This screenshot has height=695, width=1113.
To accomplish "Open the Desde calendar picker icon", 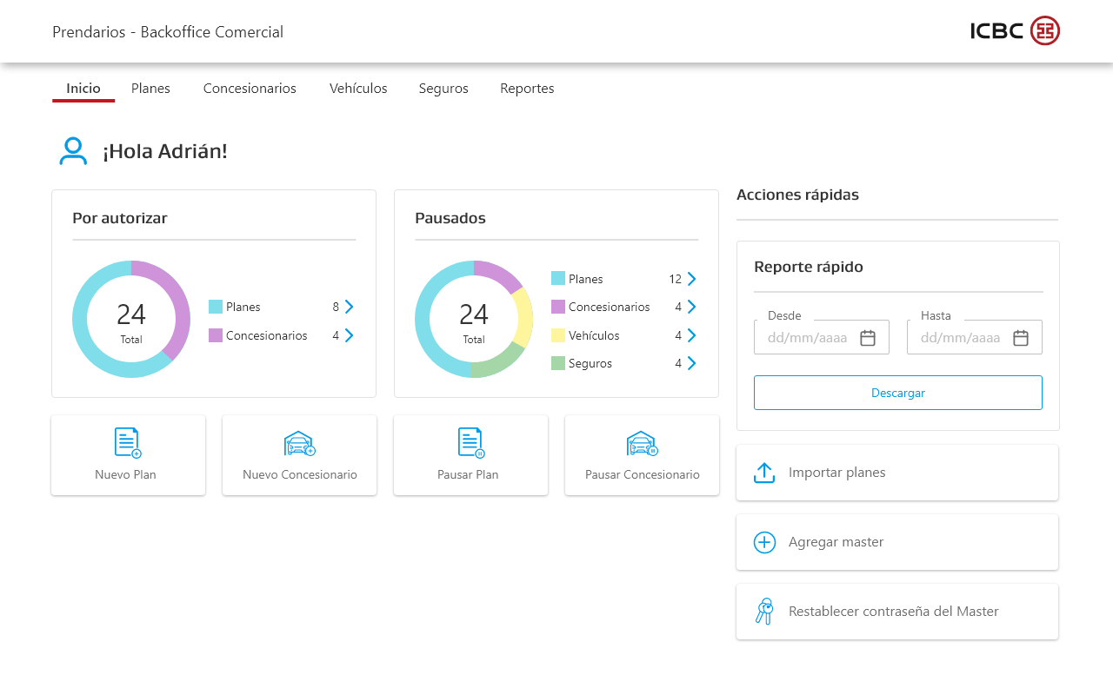I will click(x=868, y=338).
